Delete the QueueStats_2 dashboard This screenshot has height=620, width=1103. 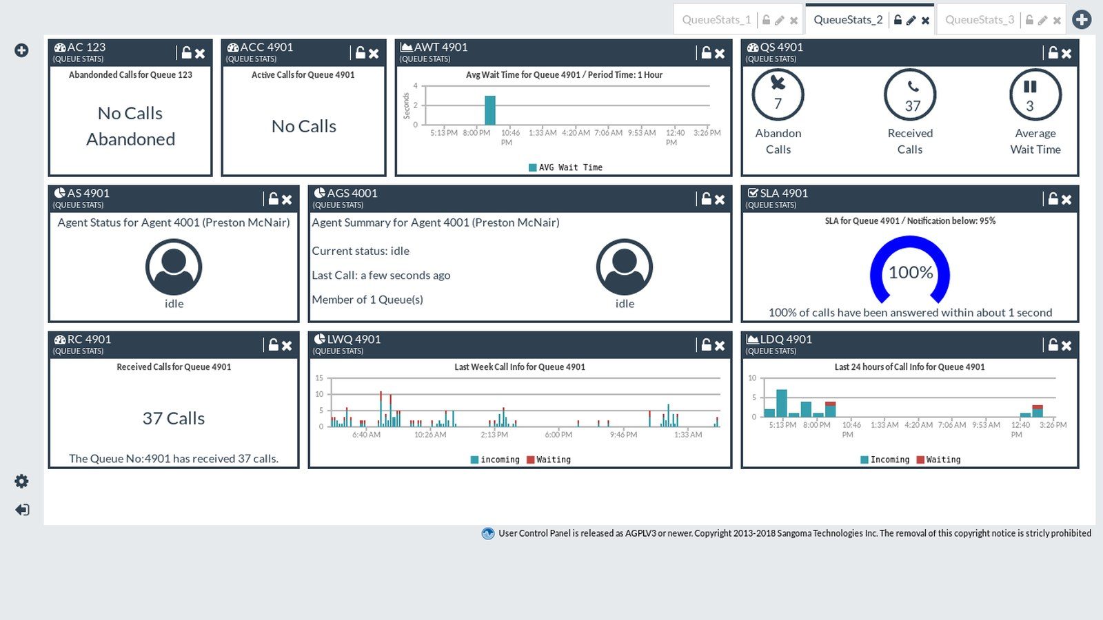pos(925,21)
